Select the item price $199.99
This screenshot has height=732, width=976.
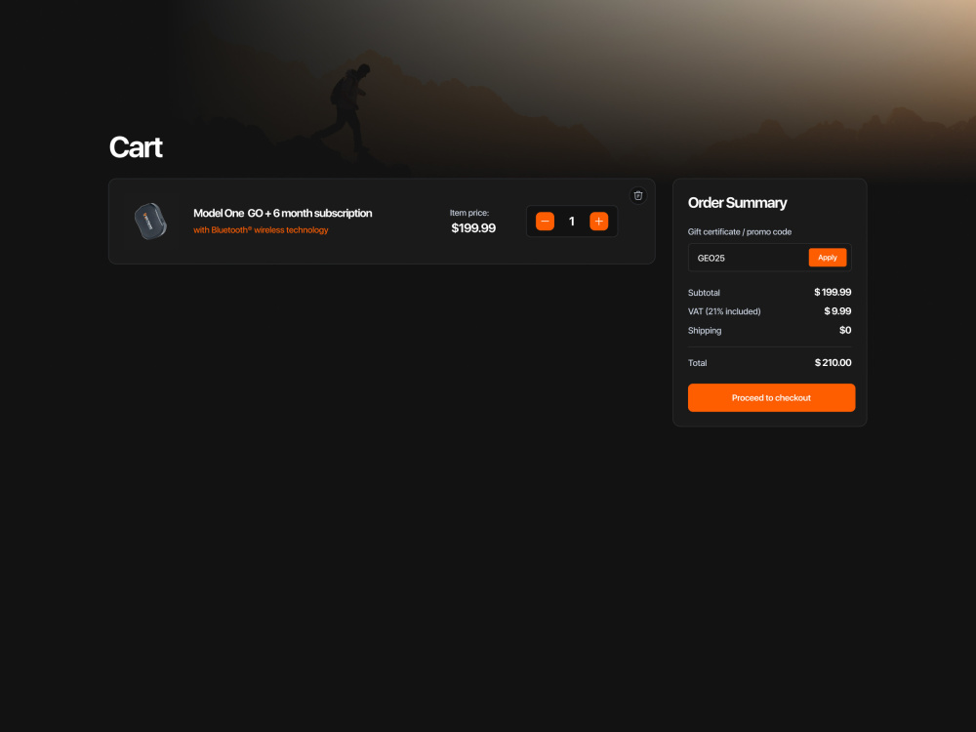473,227
